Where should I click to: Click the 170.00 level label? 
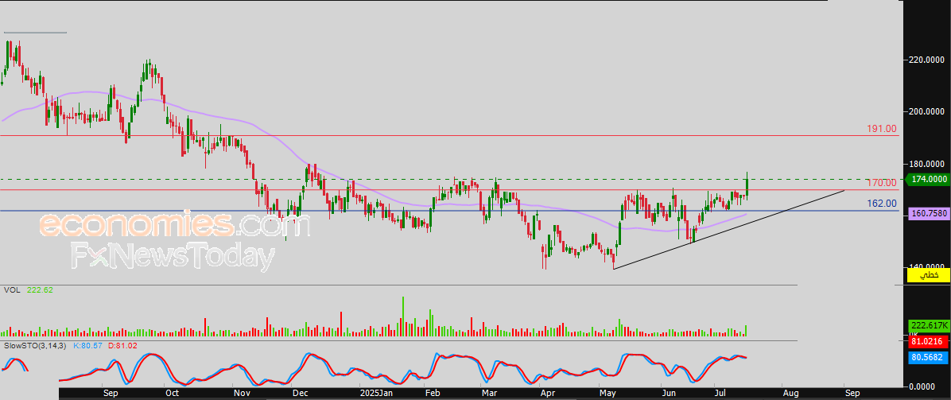pos(881,183)
